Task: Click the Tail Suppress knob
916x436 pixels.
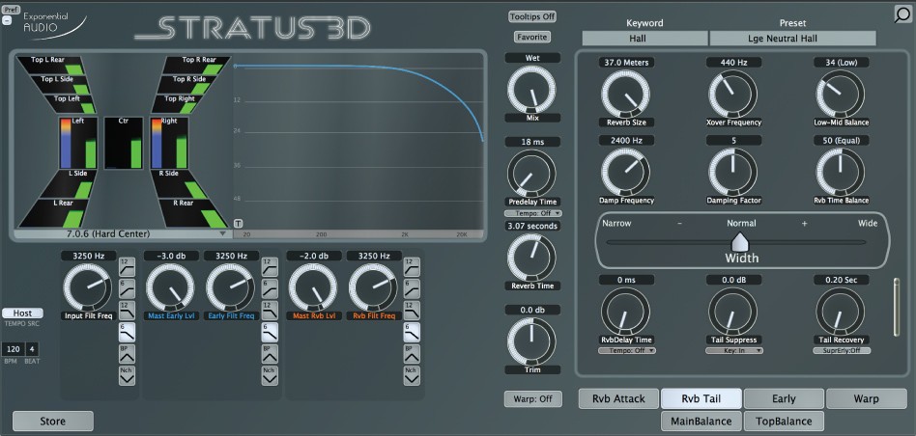Action: tap(733, 312)
